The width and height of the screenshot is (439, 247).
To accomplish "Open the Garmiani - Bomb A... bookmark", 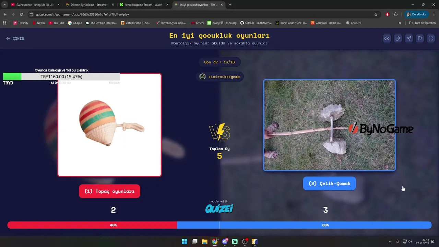I will click(326, 23).
